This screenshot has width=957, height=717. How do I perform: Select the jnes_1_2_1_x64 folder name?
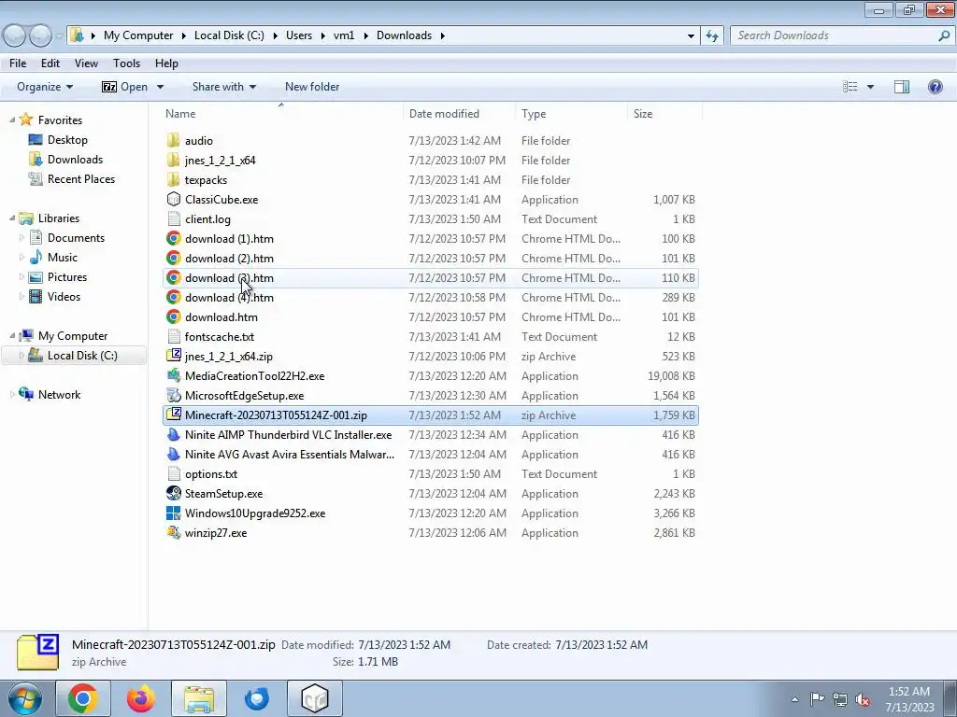pos(221,161)
